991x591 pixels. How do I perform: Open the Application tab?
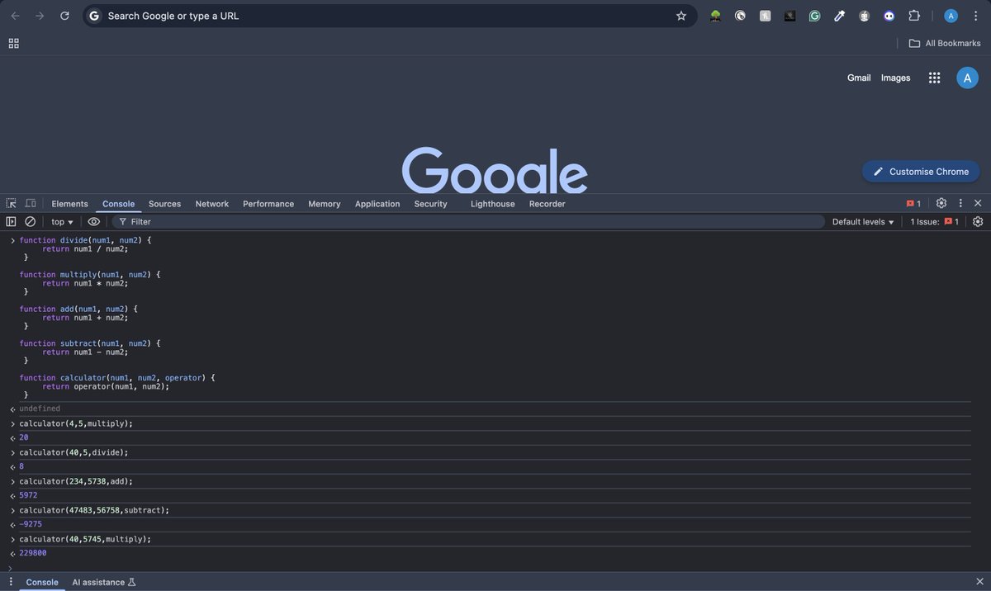point(377,204)
